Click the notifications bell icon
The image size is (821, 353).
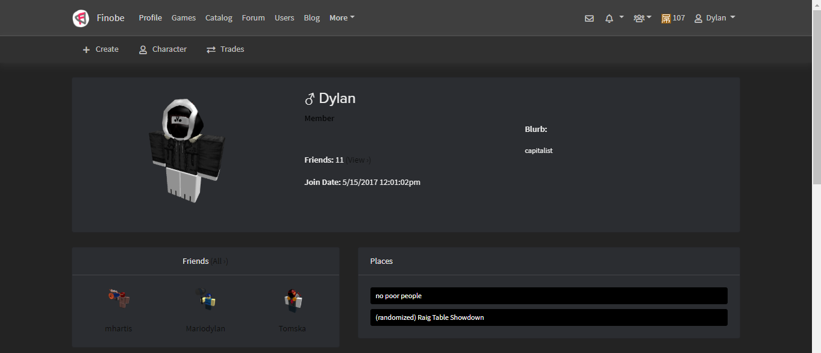[608, 18]
